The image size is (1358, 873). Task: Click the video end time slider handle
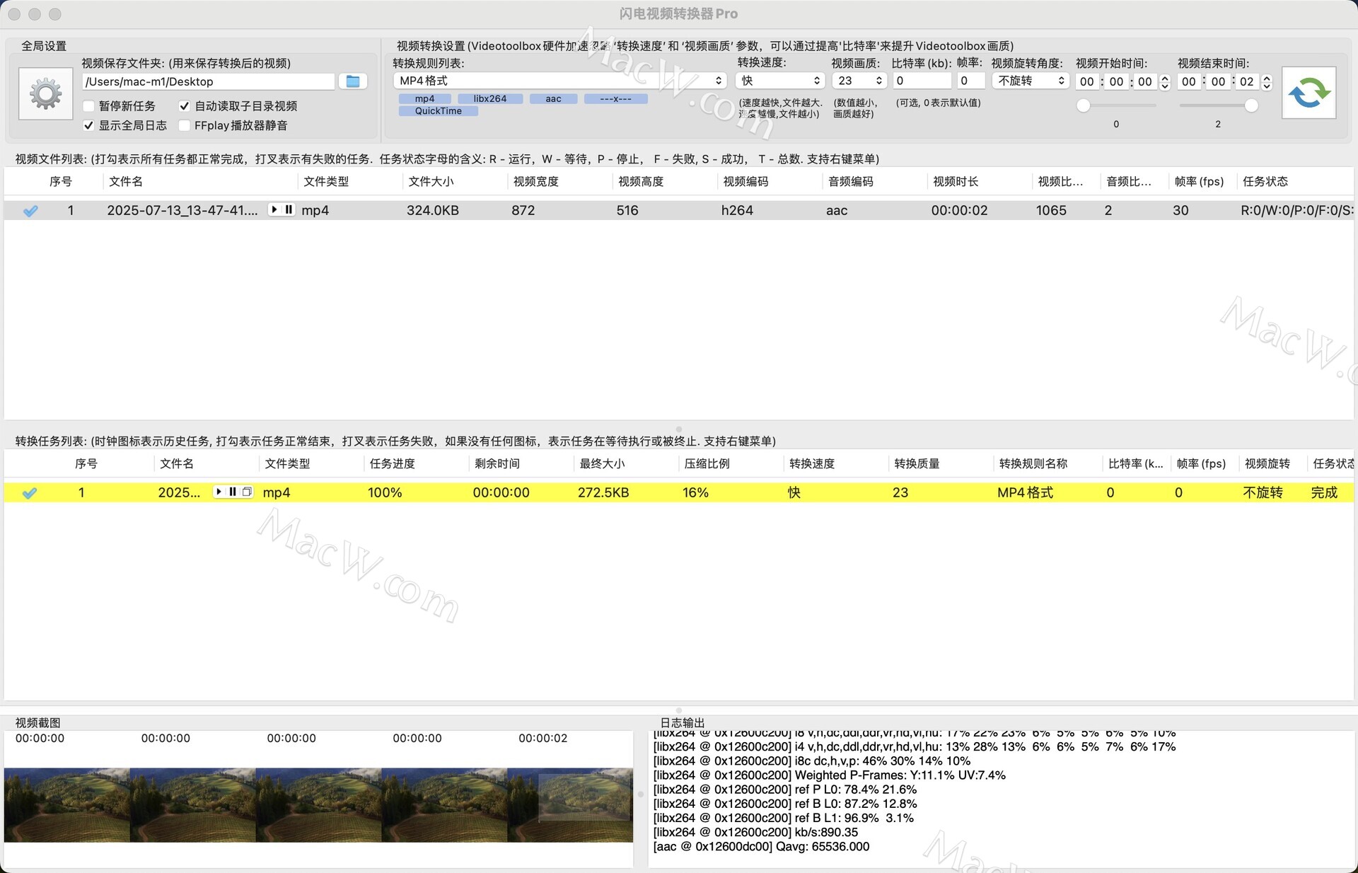coord(1251,105)
